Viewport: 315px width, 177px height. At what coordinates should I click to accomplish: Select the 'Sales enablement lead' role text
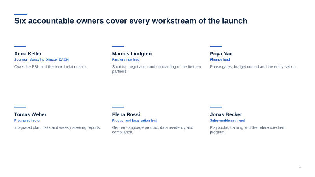[228, 120]
